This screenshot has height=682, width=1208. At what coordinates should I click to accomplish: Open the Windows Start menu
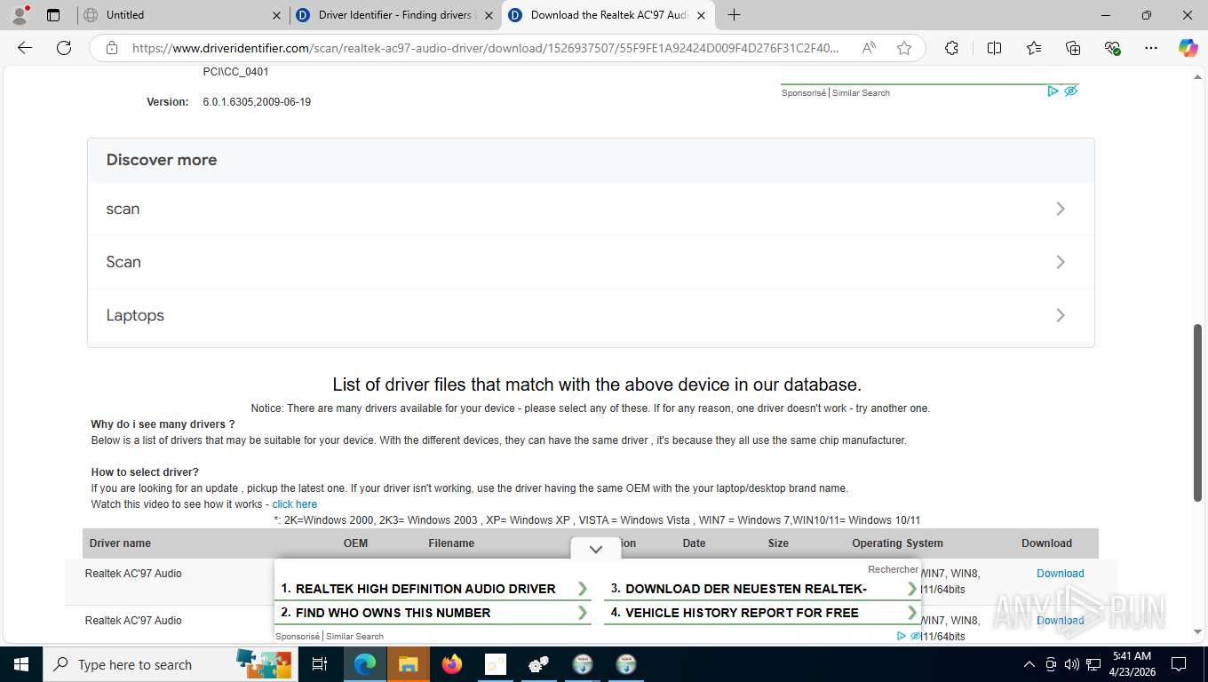point(20,664)
